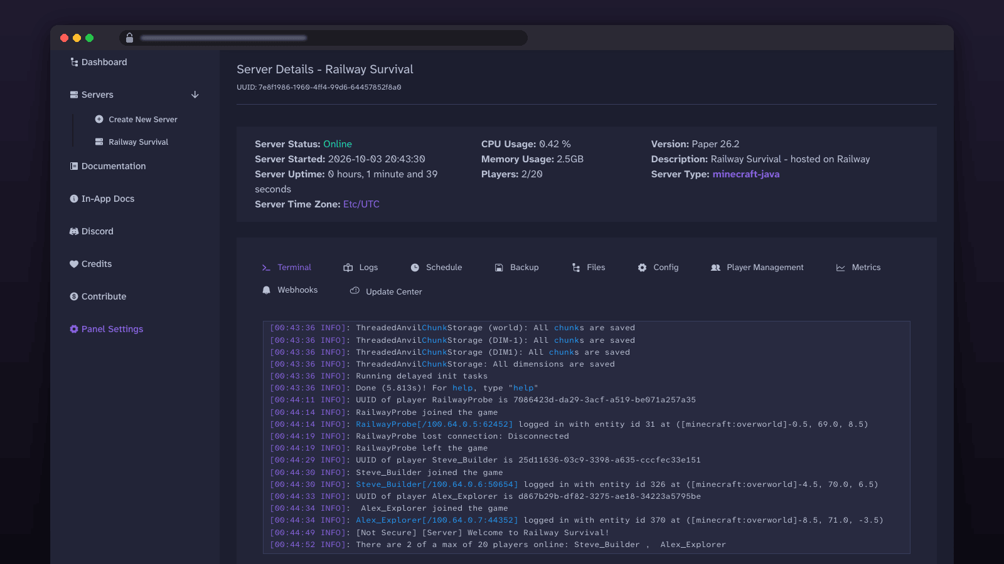This screenshot has height=564, width=1004.
Task: Click the players online log line
Action: click(498, 545)
